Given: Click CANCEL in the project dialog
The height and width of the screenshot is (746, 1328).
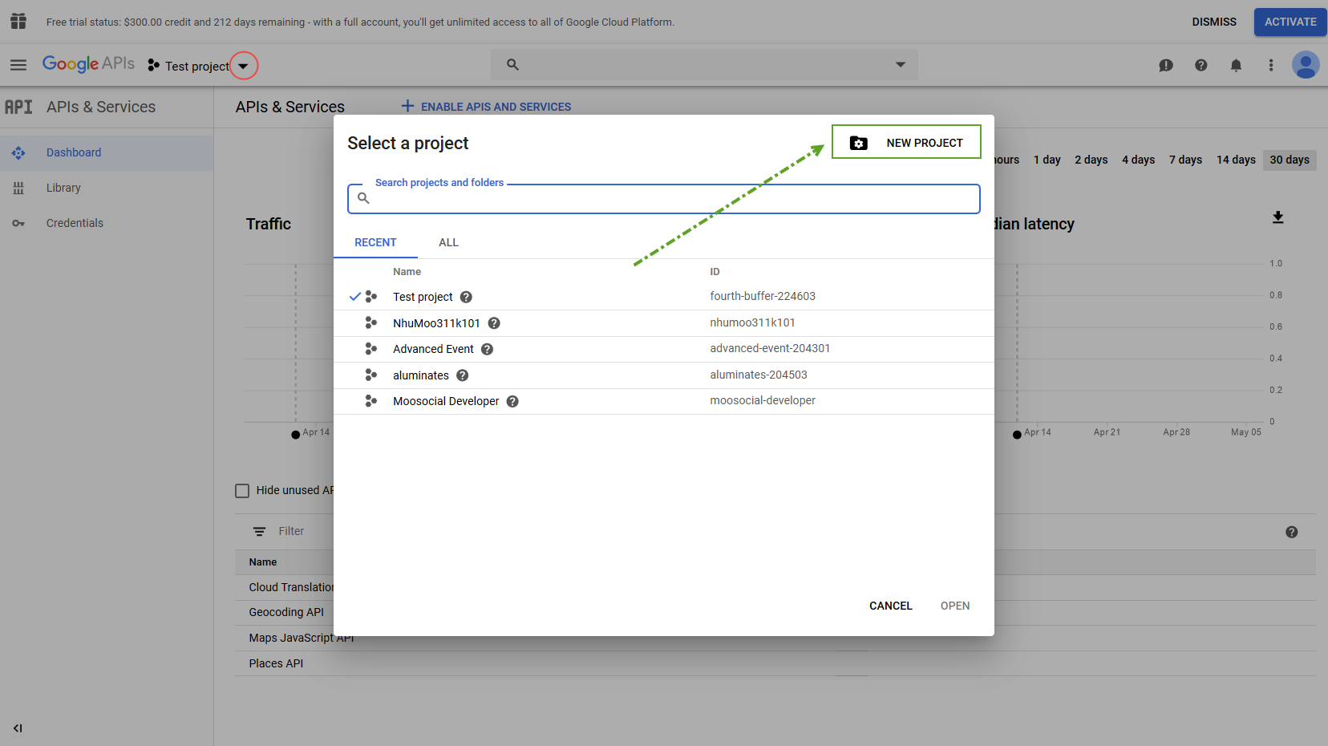Looking at the screenshot, I should coord(891,606).
